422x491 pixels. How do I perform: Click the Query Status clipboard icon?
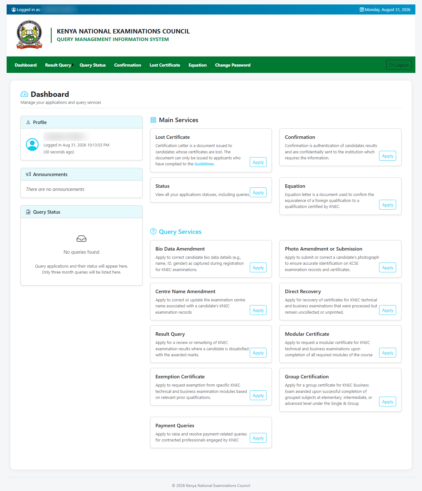[x=28, y=212]
